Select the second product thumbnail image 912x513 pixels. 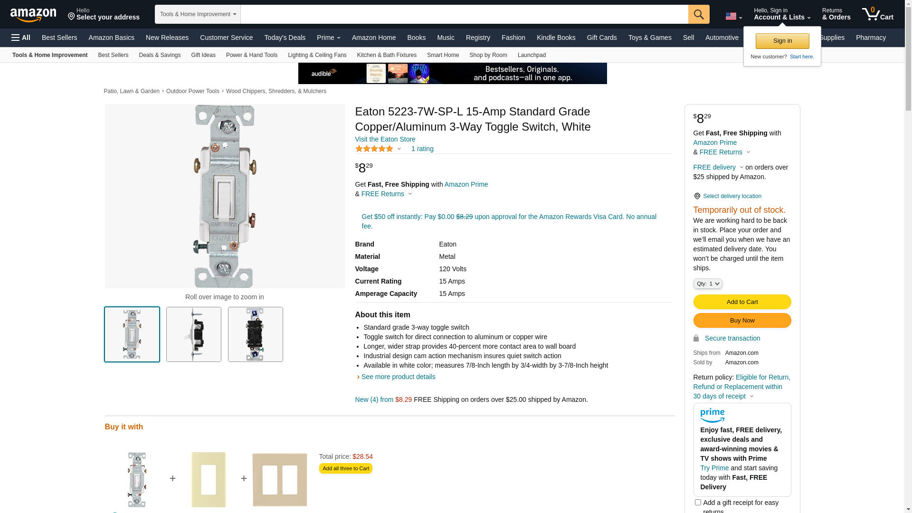click(194, 334)
